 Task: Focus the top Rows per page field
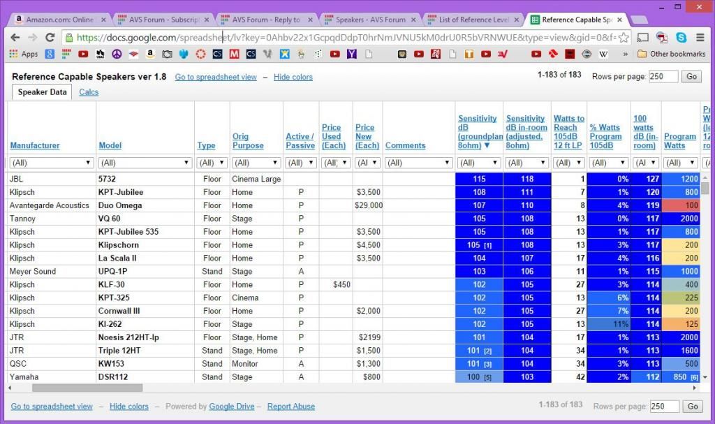point(663,76)
